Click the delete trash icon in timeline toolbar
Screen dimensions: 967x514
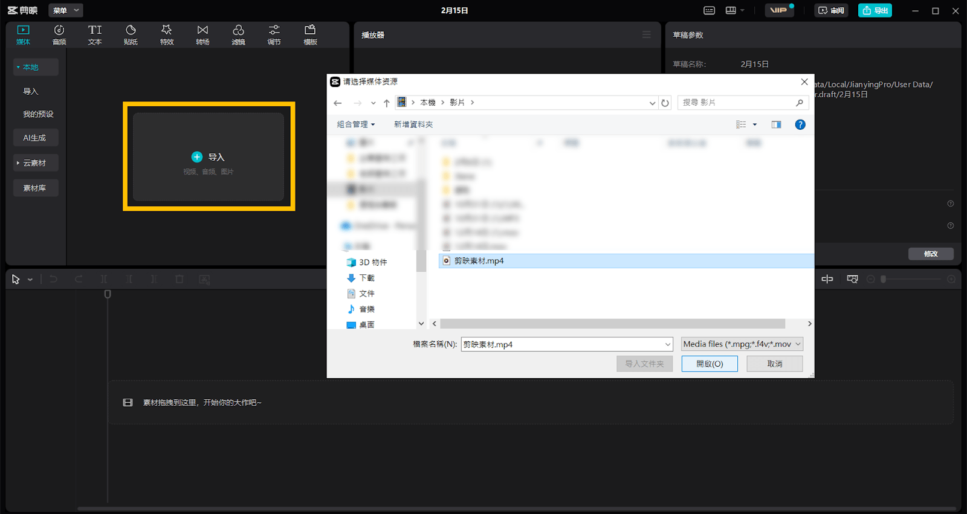point(179,279)
